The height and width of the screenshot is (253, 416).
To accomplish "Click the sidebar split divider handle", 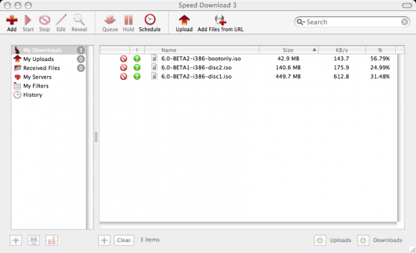I will pyautogui.click(x=96, y=137).
